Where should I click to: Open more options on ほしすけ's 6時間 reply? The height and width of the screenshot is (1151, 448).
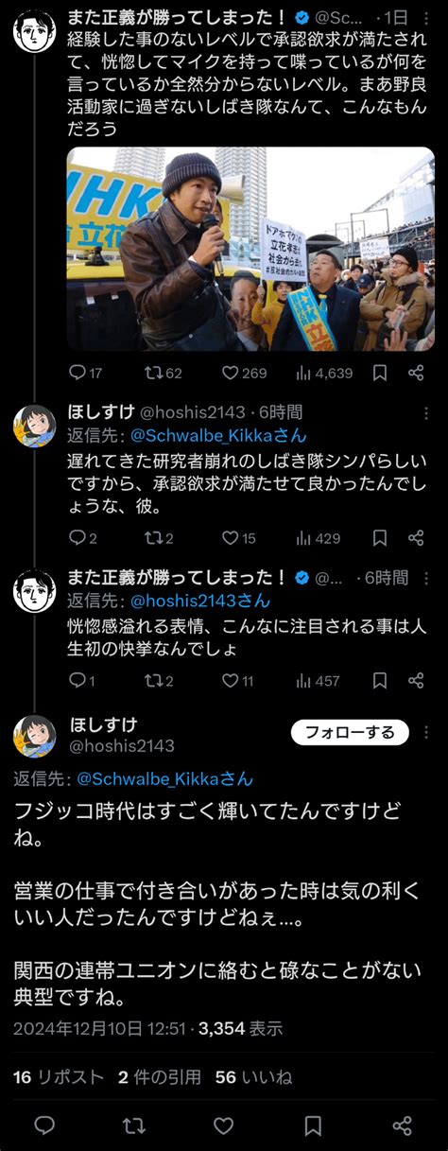pyautogui.click(x=426, y=413)
